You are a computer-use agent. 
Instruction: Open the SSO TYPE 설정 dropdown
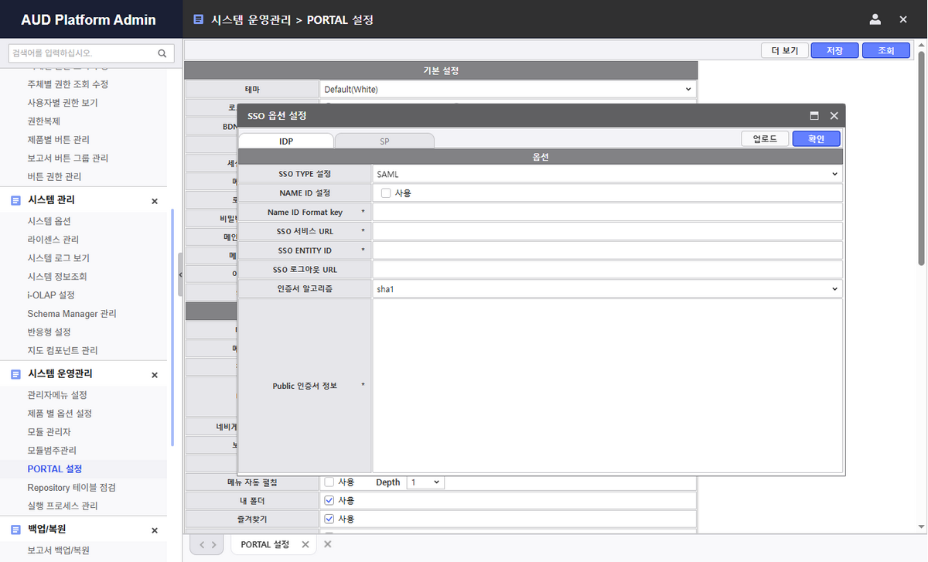[607, 174]
